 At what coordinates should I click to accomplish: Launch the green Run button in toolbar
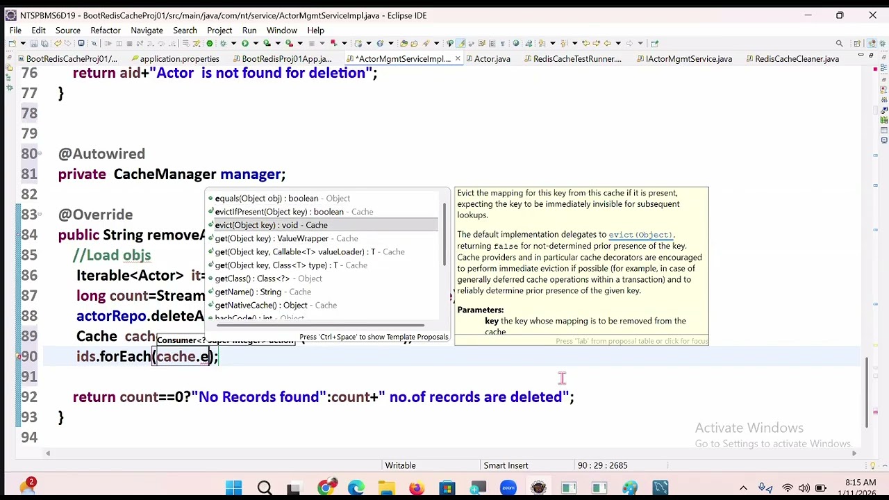[x=244, y=44]
